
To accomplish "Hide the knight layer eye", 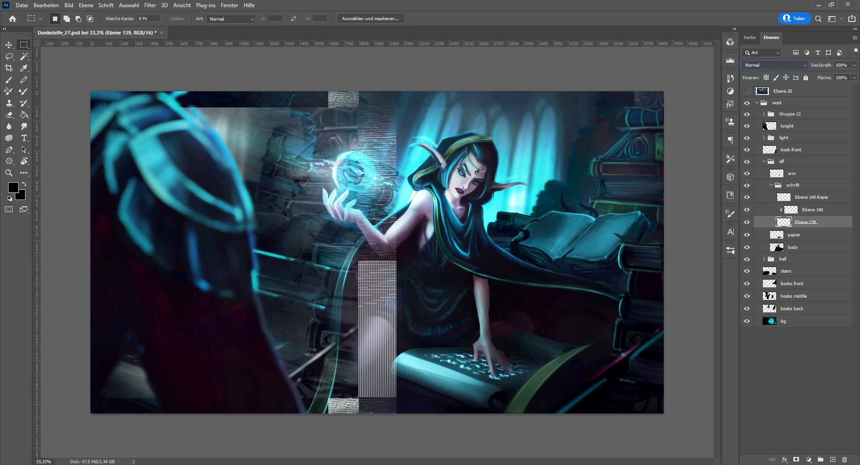I will point(747,126).
